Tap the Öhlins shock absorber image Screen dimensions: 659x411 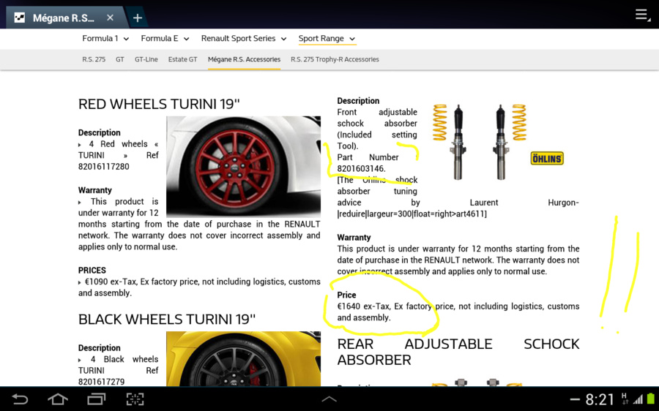click(x=480, y=142)
